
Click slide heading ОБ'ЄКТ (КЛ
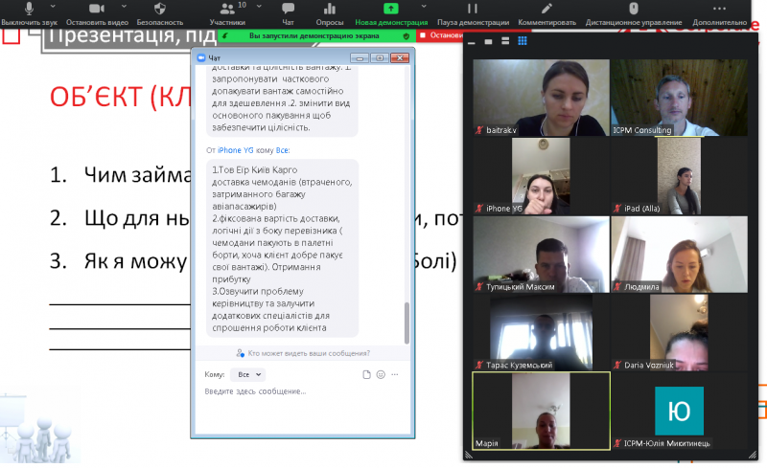click(121, 97)
